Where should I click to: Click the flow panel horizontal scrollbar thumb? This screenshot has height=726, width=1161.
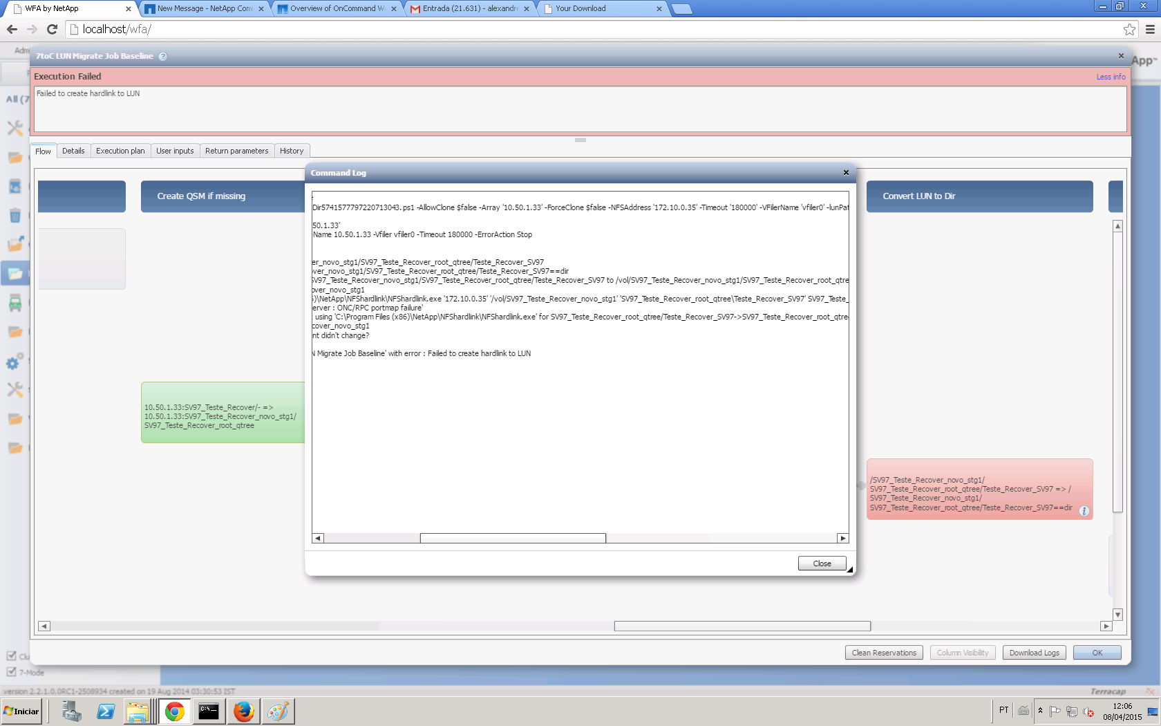coord(742,626)
